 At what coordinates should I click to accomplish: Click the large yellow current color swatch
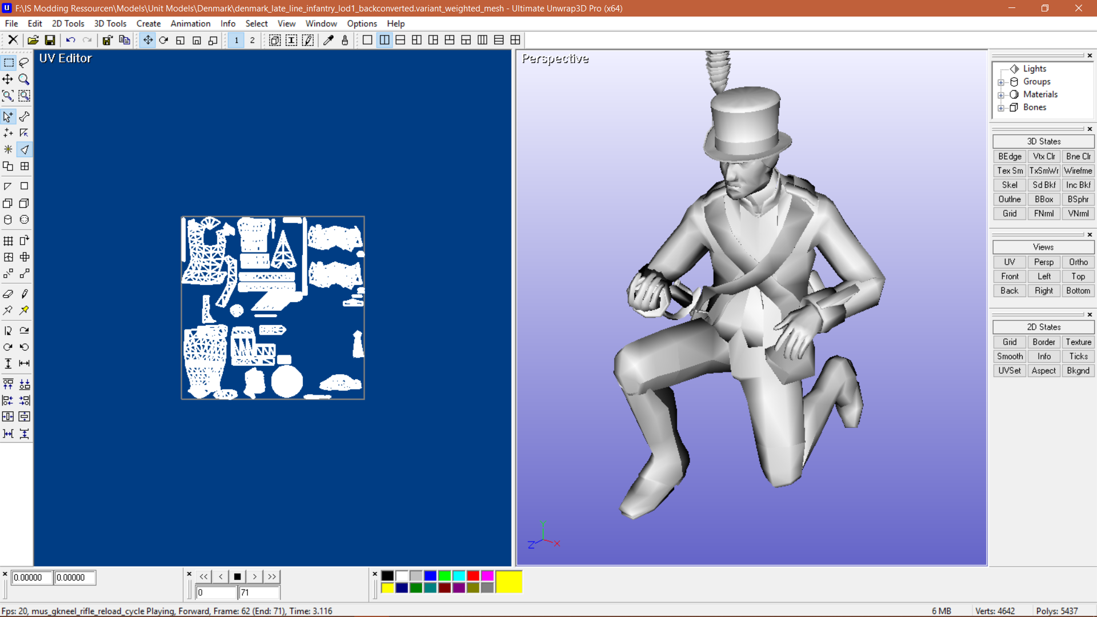509,582
